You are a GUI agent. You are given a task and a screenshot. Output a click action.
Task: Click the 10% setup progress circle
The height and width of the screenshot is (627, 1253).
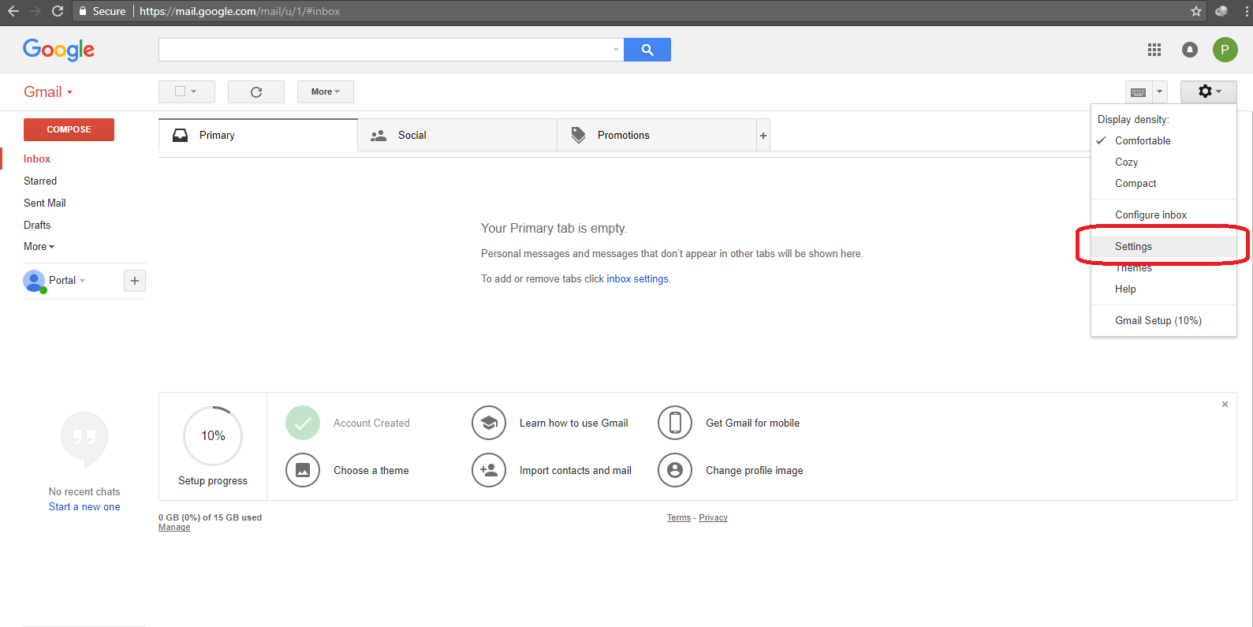[213, 435]
